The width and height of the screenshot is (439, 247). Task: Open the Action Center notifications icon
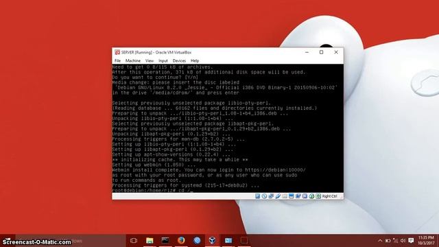(411, 241)
